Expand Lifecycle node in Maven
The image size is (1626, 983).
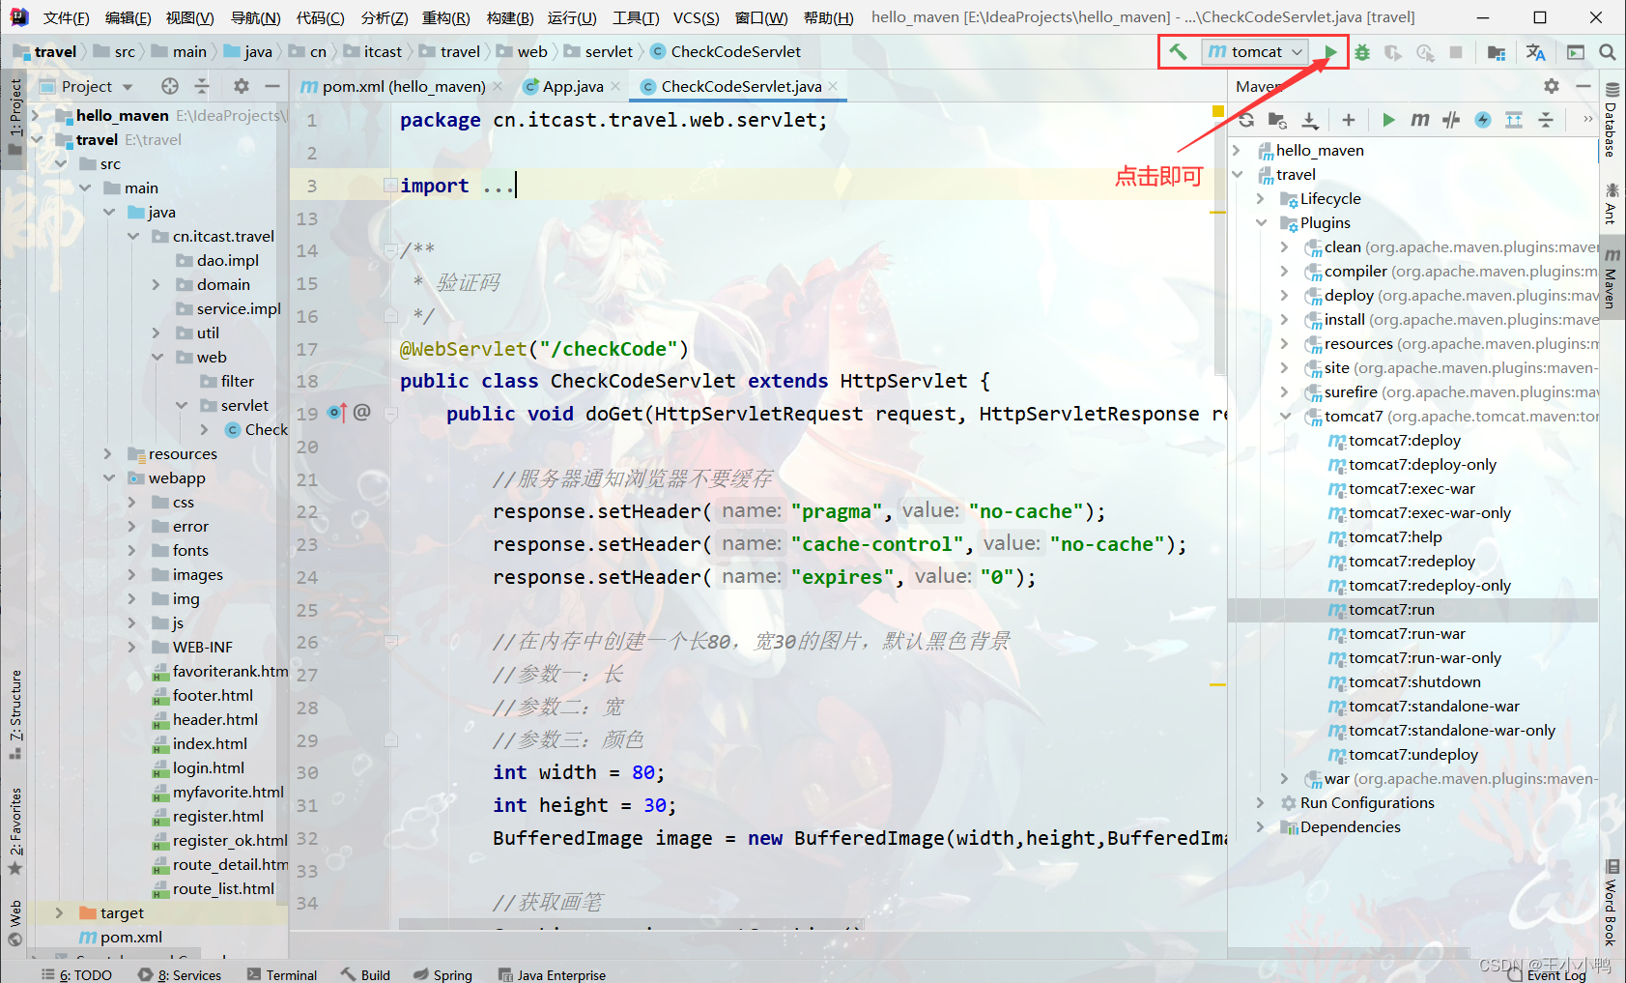(x=1261, y=198)
